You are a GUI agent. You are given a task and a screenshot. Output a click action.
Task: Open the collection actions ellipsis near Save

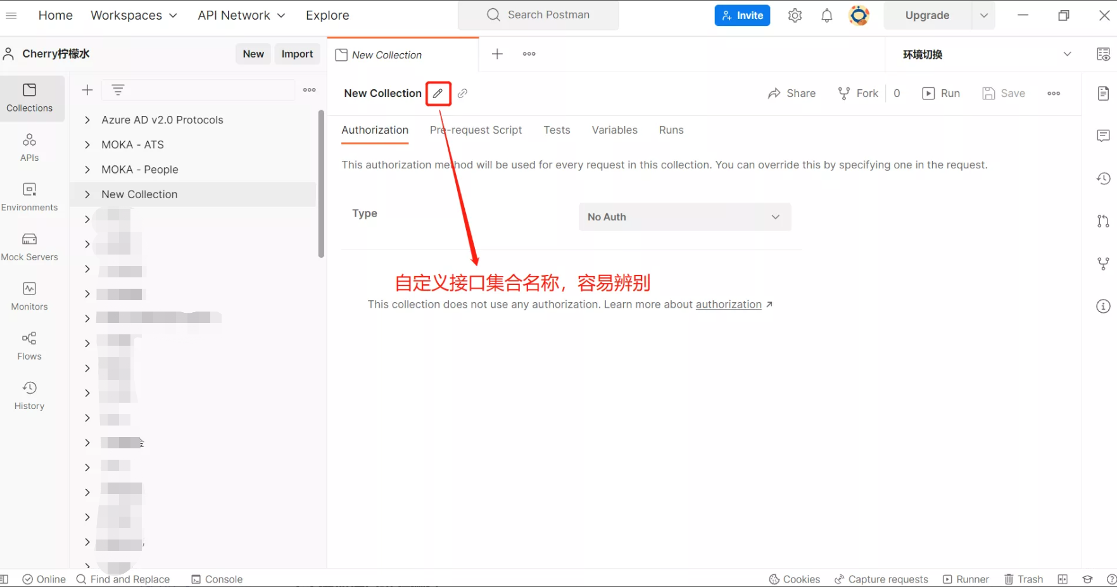pyautogui.click(x=1054, y=93)
